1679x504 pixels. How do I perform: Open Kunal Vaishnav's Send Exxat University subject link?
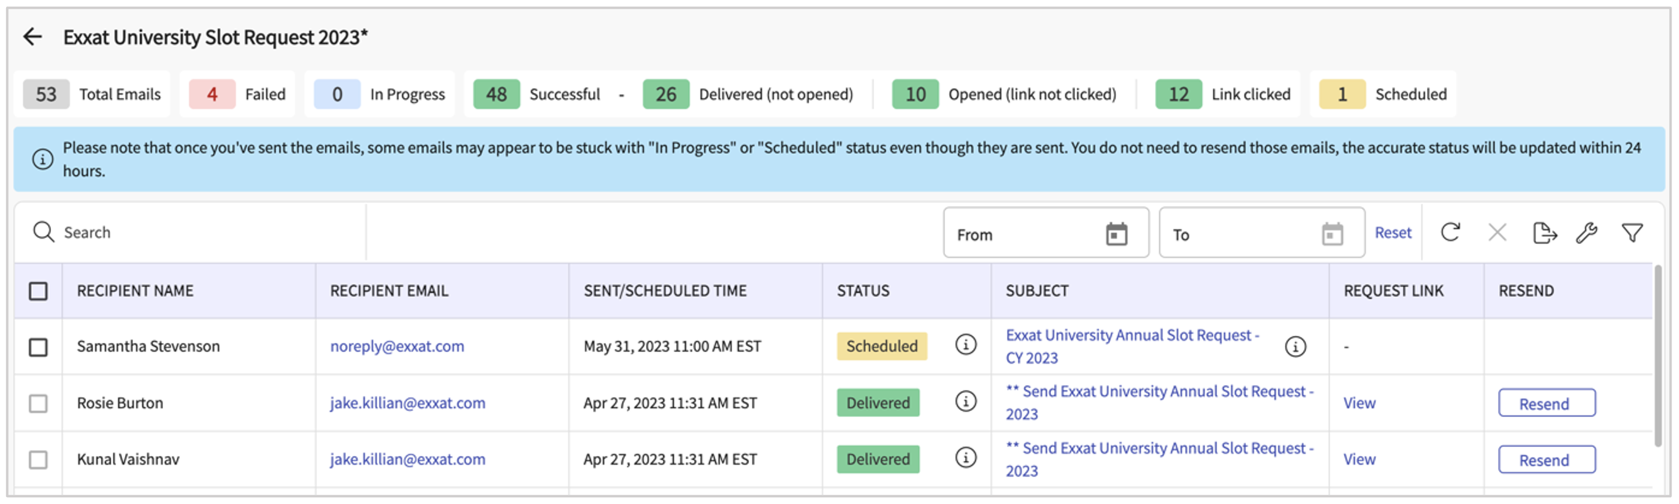pyautogui.click(x=1160, y=460)
